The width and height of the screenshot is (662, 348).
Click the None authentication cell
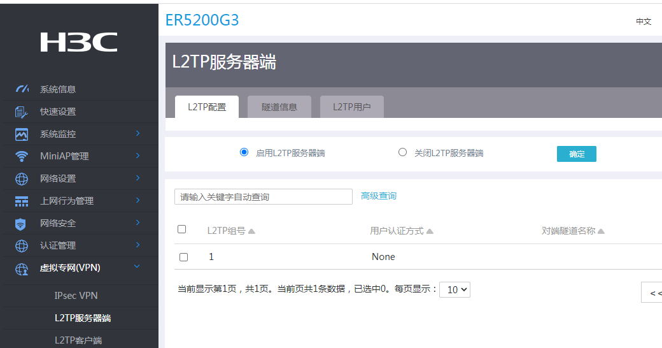pos(383,257)
